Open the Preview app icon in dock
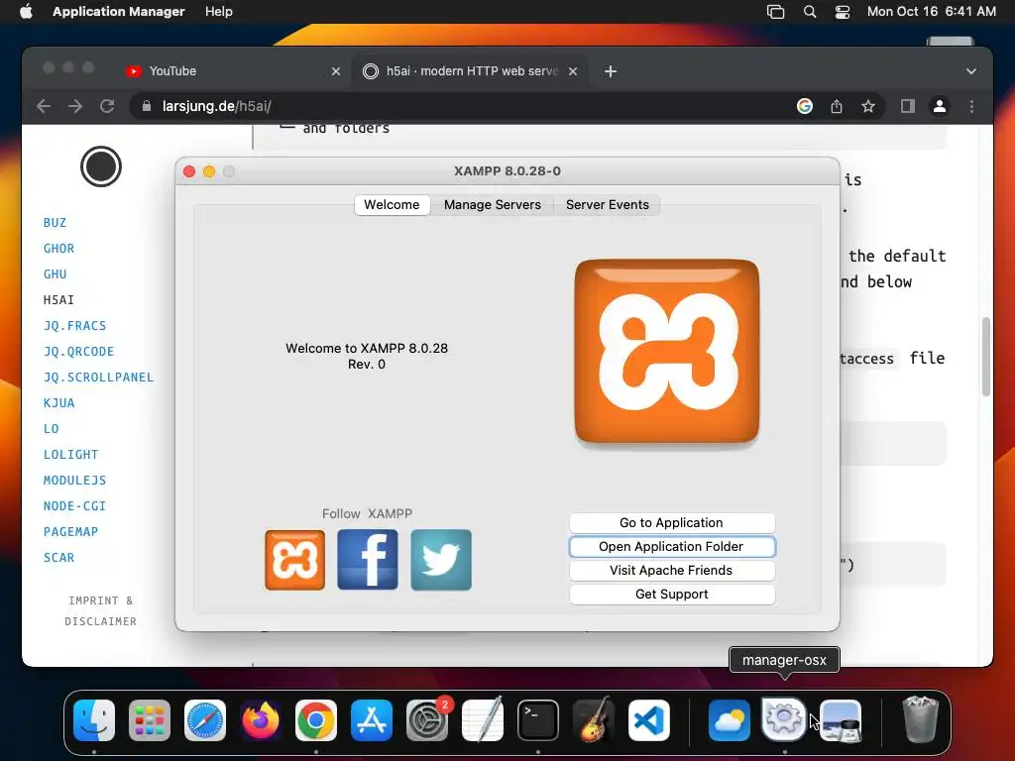The height and width of the screenshot is (761, 1015). click(x=841, y=720)
